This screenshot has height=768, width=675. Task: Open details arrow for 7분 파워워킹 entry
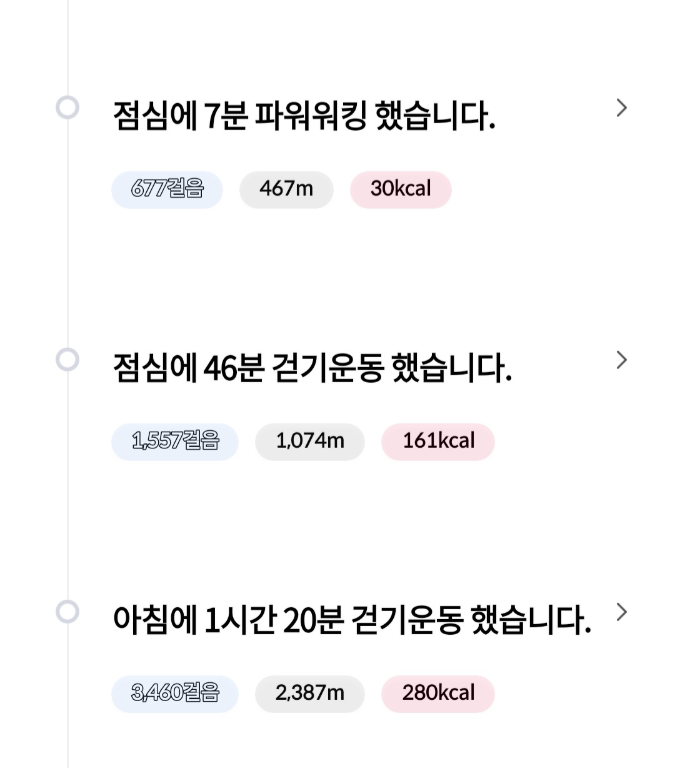621,108
